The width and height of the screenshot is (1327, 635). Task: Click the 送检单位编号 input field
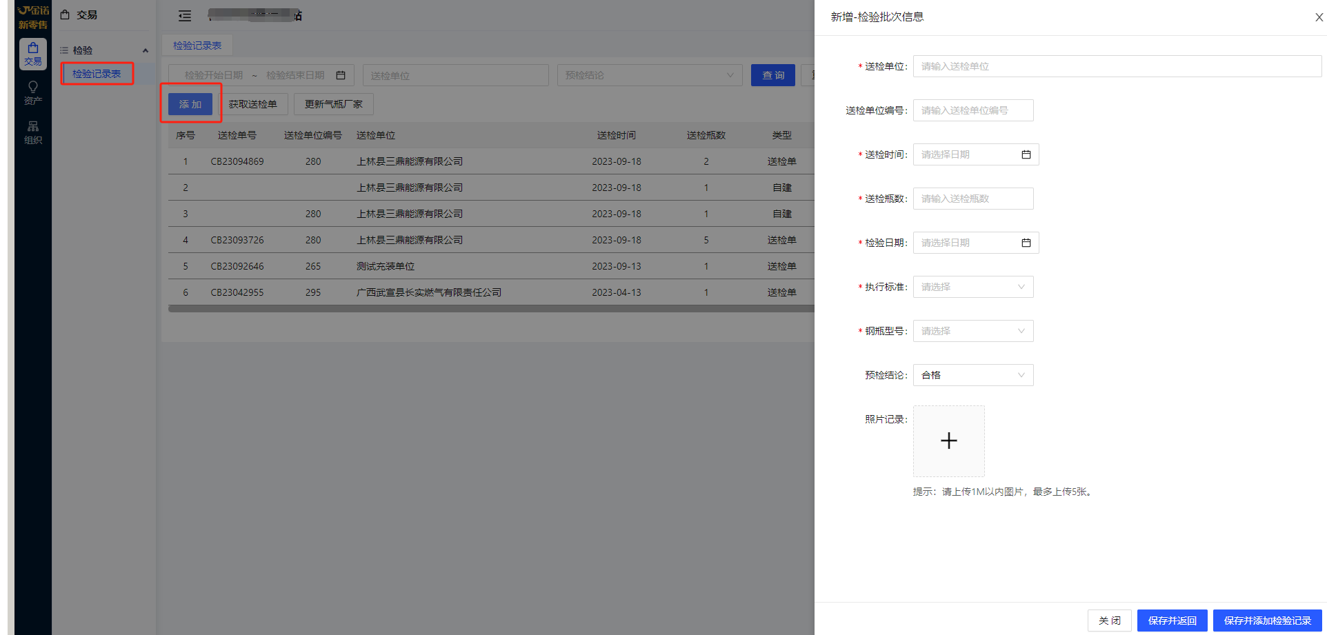(x=973, y=110)
